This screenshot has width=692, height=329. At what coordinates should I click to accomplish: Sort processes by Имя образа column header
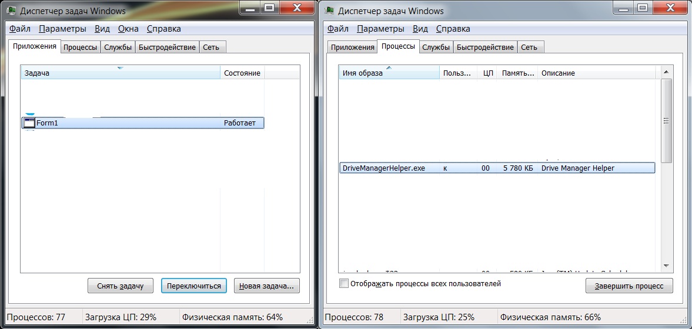(x=389, y=73)
